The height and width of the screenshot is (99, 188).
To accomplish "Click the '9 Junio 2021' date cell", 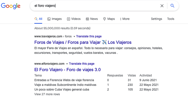I will pos(148,80).
